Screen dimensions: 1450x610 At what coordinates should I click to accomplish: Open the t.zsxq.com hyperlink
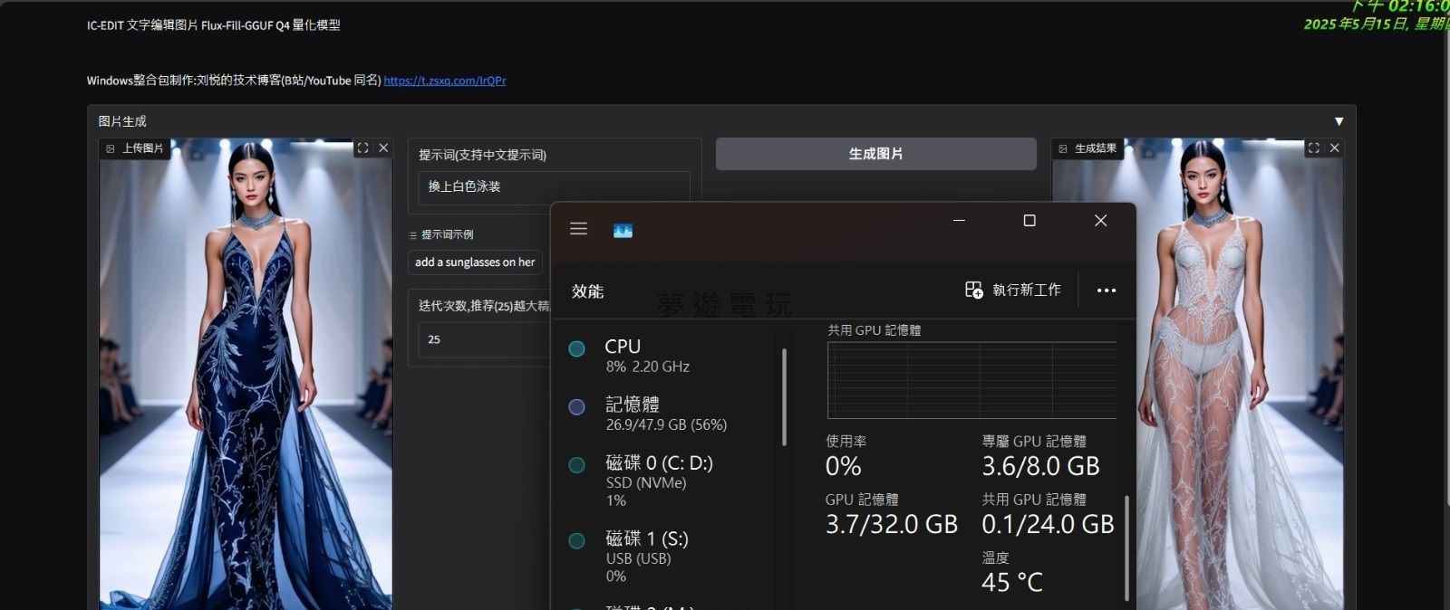pos(444,81)
